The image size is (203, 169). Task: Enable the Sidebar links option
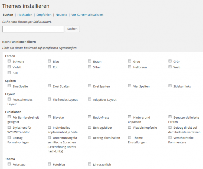(x=170, y=86)
